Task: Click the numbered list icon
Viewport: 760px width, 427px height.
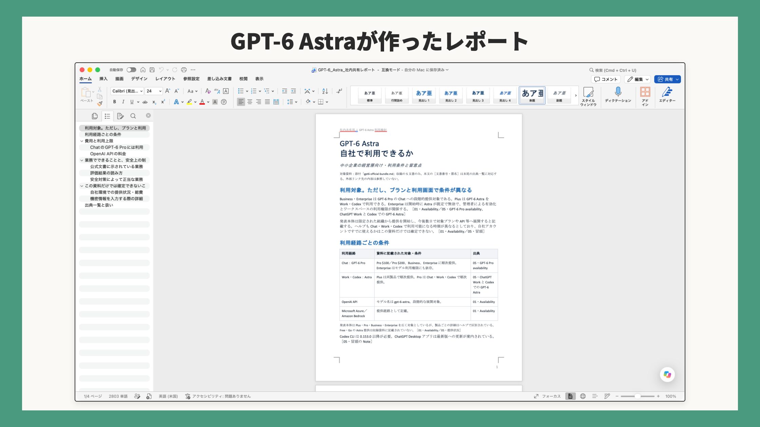Action: coord(254,91)
